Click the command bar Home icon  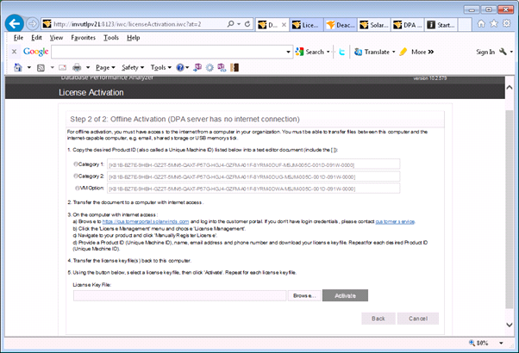click(18, 67)
